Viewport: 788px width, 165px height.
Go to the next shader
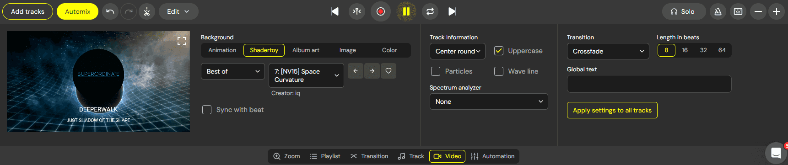click(x=372, y=71)
